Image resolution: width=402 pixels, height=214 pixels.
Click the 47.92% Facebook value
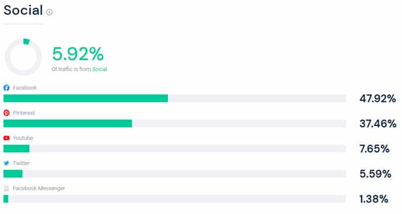378,99
